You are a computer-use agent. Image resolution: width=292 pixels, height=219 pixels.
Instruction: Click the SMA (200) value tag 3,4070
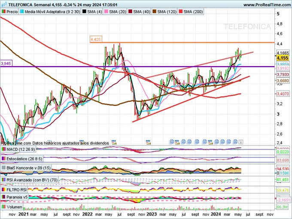coord(283,94)
